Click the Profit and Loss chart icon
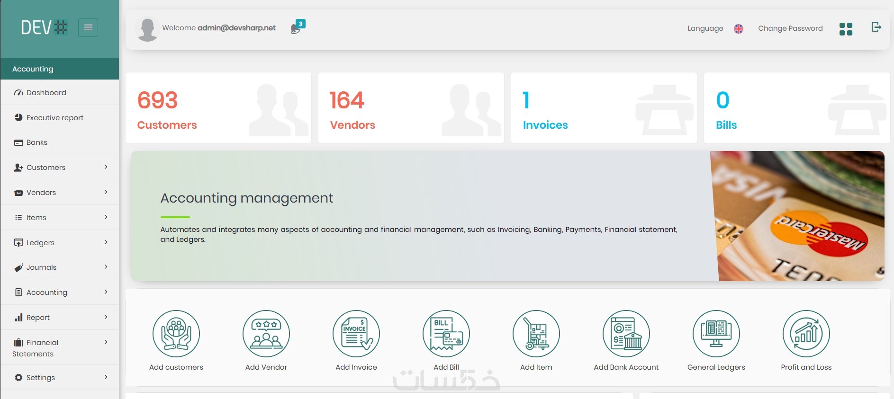Viewport: 894px width, 399px height. point(806,334)
